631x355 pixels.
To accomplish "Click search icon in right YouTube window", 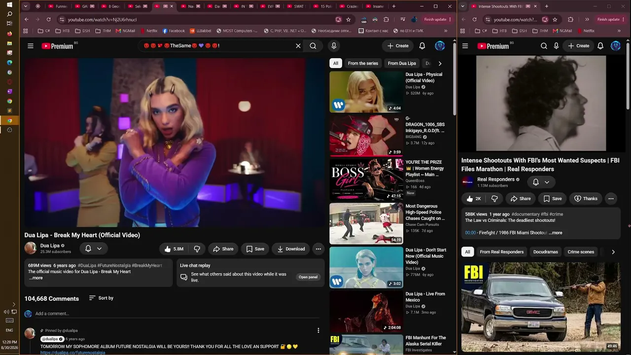I will pos(544,46).
